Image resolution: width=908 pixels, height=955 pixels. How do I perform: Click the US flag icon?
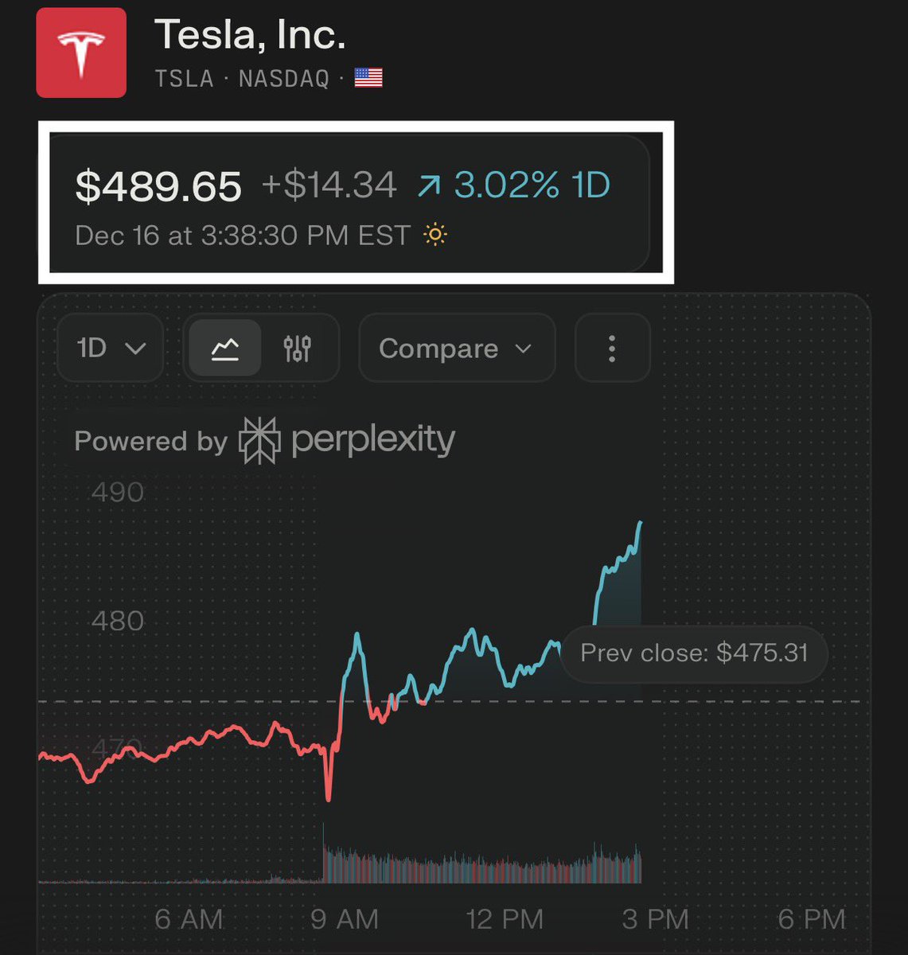368,78
